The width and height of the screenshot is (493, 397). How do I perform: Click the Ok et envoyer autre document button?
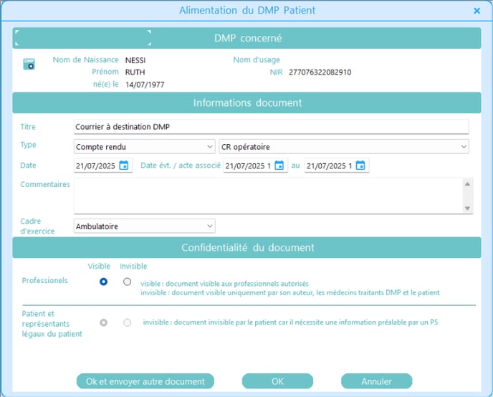(145, 381)
